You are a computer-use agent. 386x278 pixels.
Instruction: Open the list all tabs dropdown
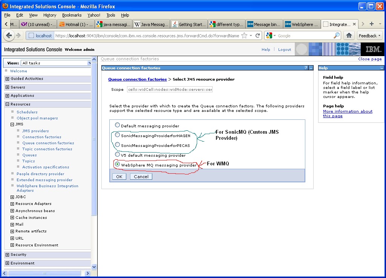pyautogui.click(x=380, y=24)
